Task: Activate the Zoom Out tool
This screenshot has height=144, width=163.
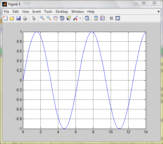Action: (49, 18)
